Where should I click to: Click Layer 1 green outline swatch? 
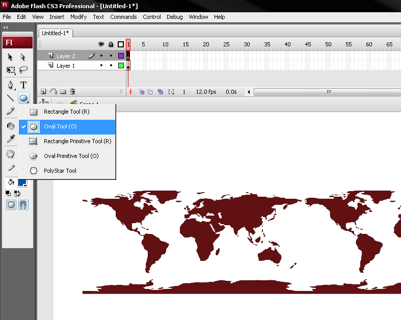(121, 66)
